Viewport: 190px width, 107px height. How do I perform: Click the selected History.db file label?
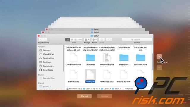coord(90,82)
